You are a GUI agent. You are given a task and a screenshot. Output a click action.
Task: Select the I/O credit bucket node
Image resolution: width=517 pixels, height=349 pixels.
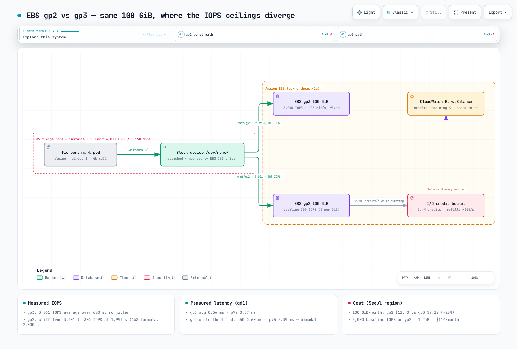click(x=446, y=206)
